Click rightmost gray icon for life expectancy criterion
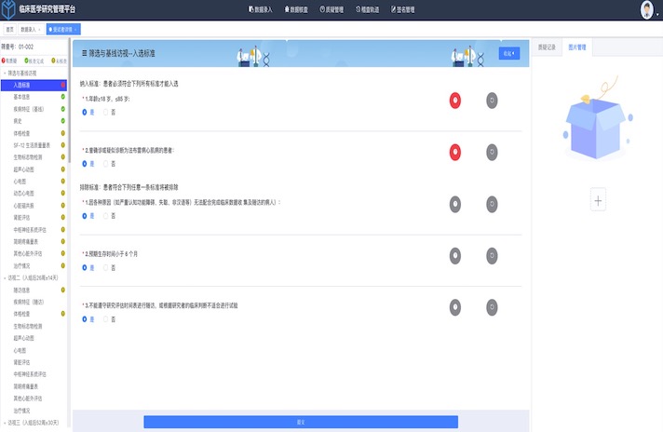 pyautogui.click(x=492, y=255)
